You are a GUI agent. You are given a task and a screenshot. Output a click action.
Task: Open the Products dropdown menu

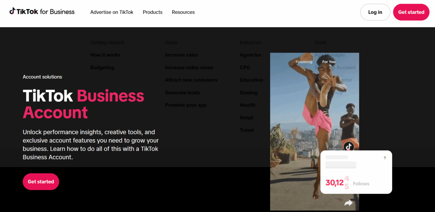coord(152,12)
